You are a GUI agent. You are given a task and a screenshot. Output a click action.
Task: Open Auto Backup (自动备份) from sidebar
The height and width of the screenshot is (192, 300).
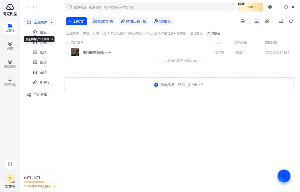pyautogui.click(x=10, y=63)
